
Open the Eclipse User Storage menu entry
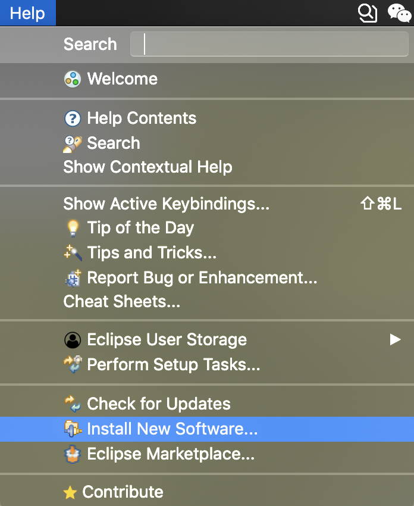point(207,339)
